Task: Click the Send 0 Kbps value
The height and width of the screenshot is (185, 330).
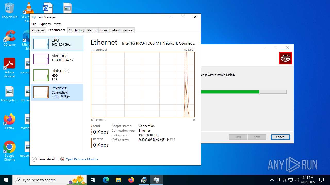Action: pyautogui.click(x=101, y=132)
